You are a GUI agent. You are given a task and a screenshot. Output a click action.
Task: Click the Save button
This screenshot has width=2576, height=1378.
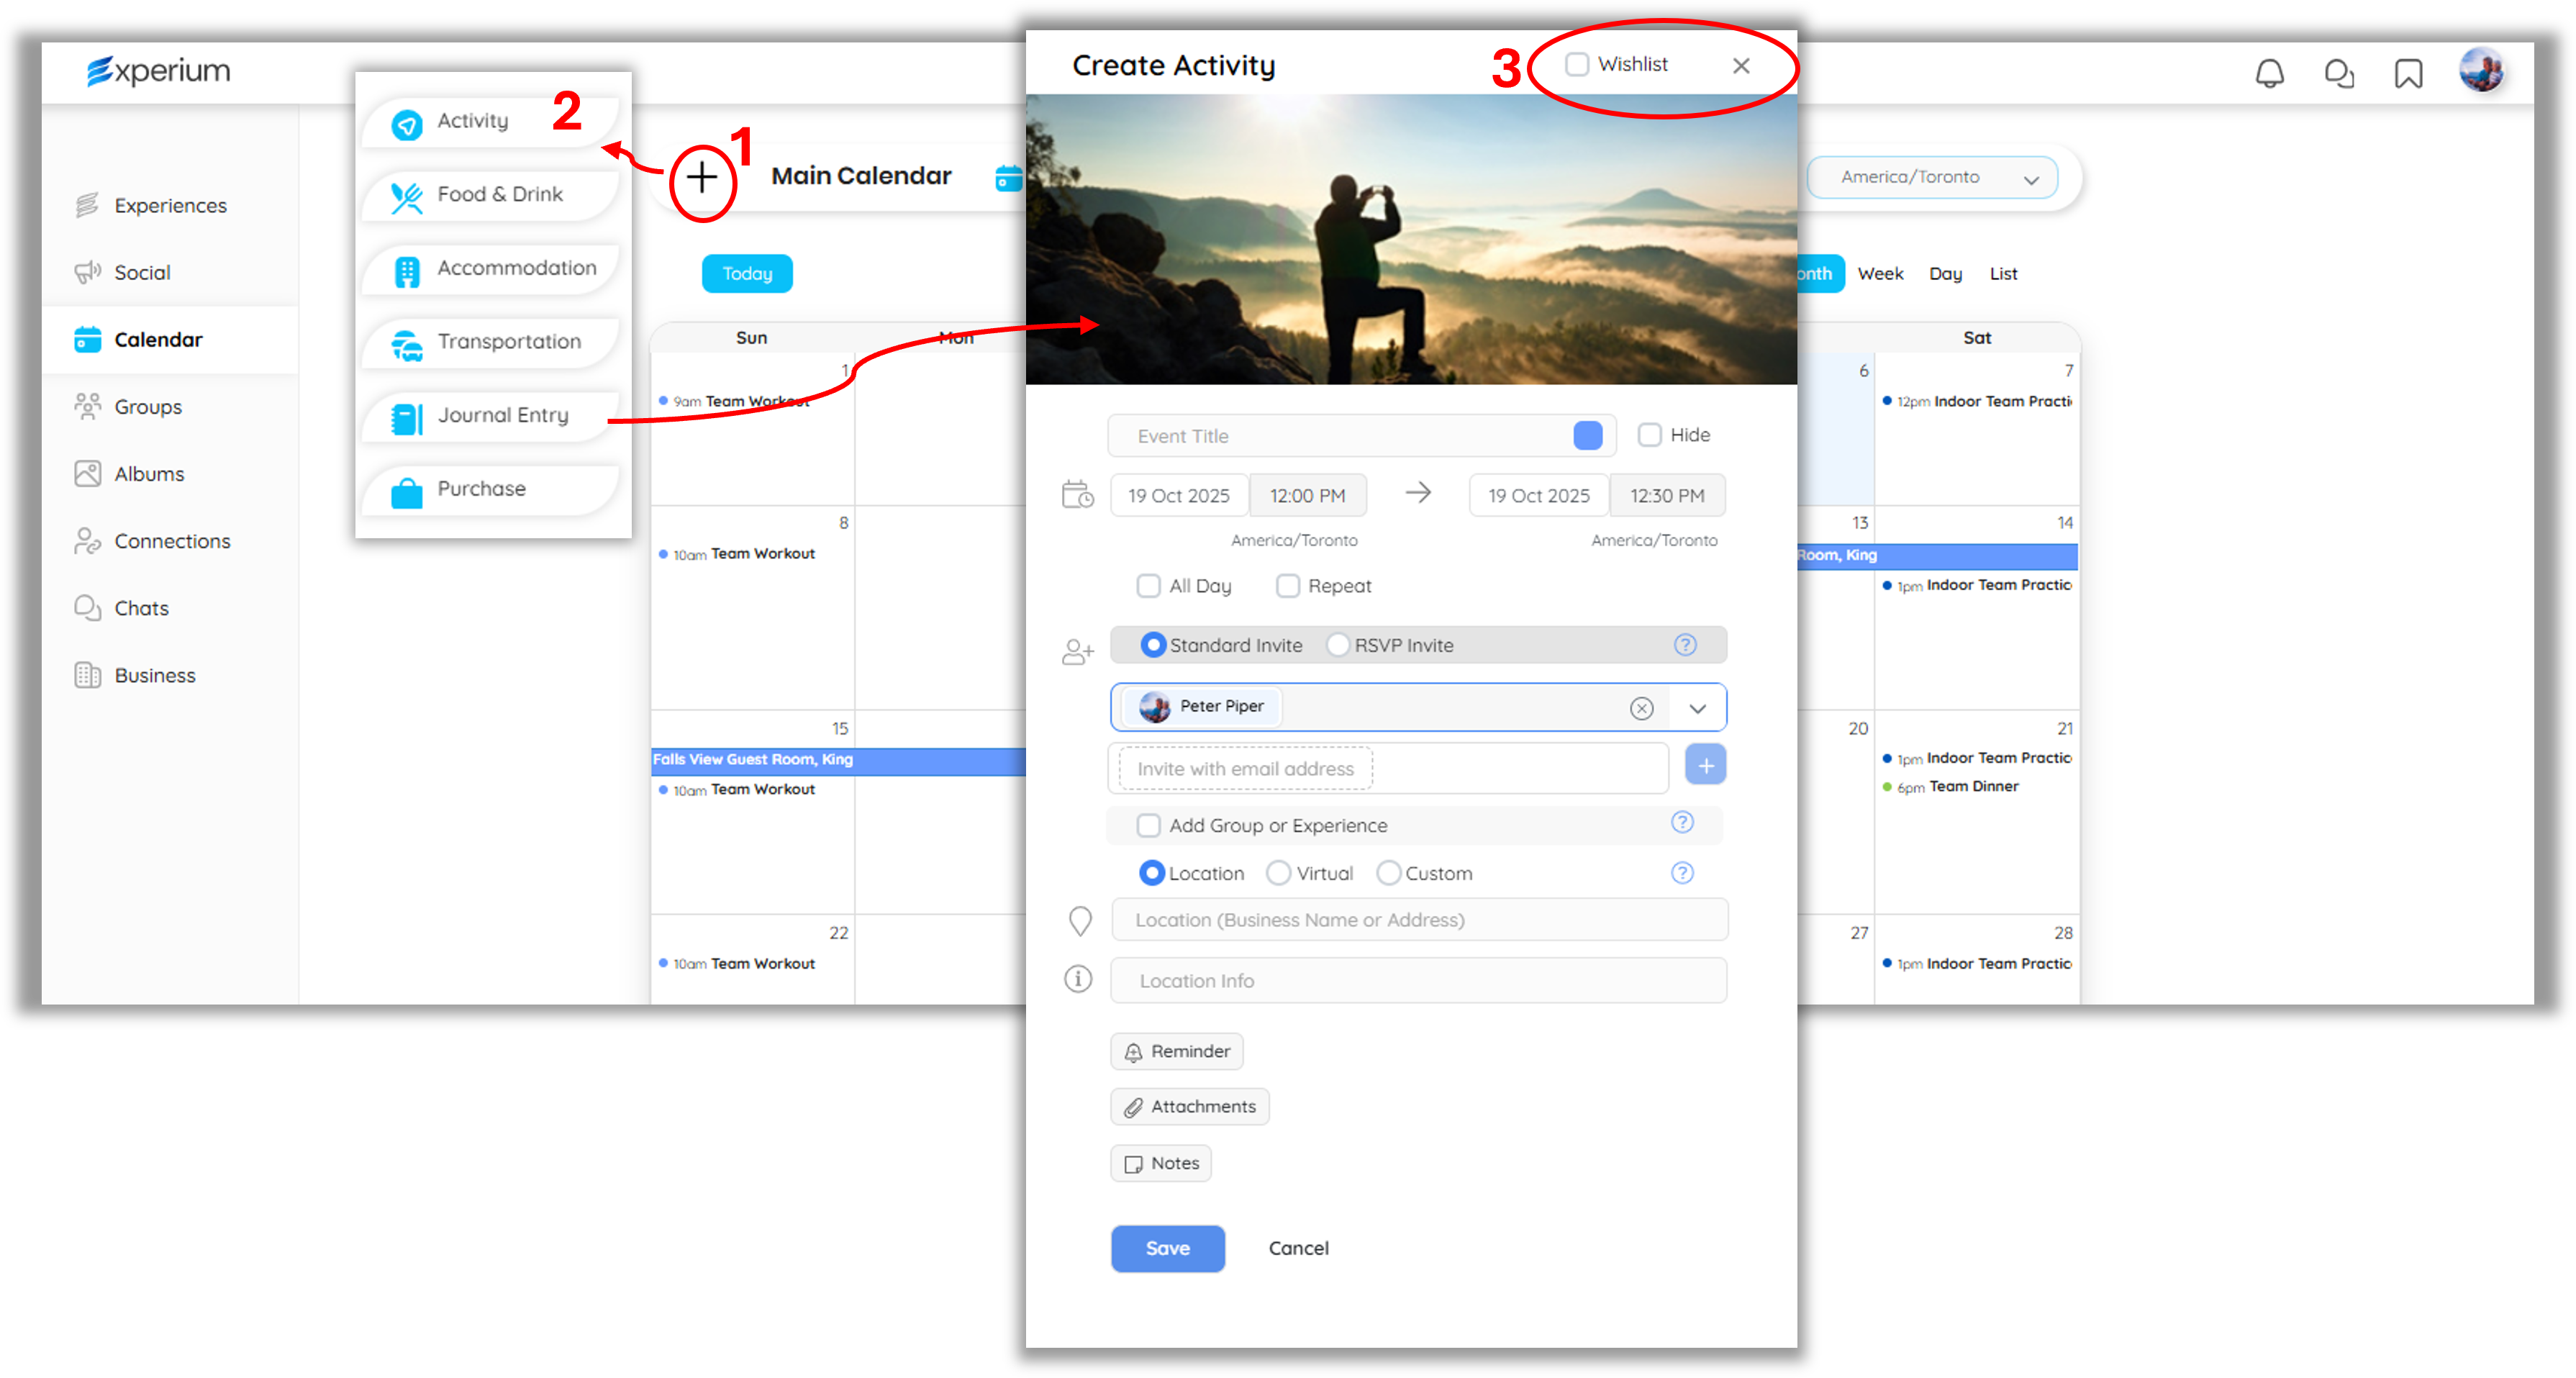click(x=1167, y=1248)
